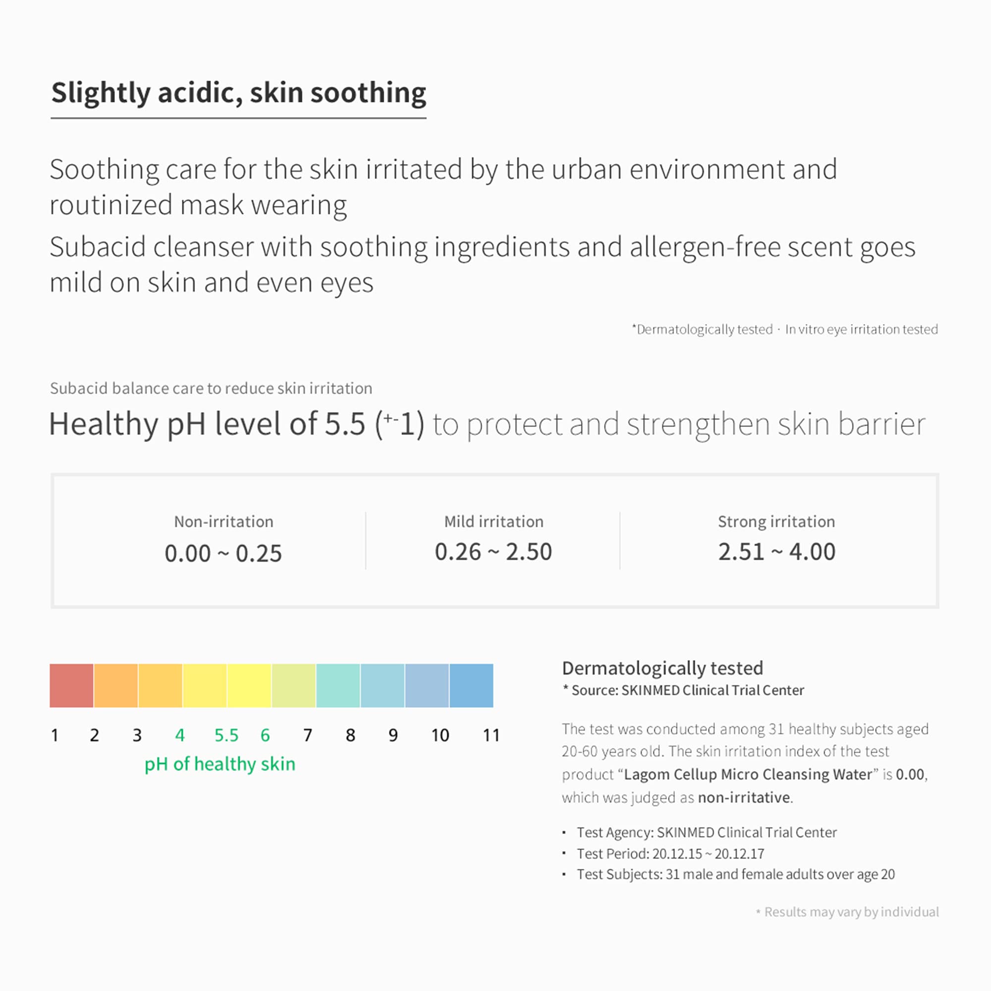
Task: Click the "Slightly acidic, skin soothing" heading
Action: coord(238,93)
